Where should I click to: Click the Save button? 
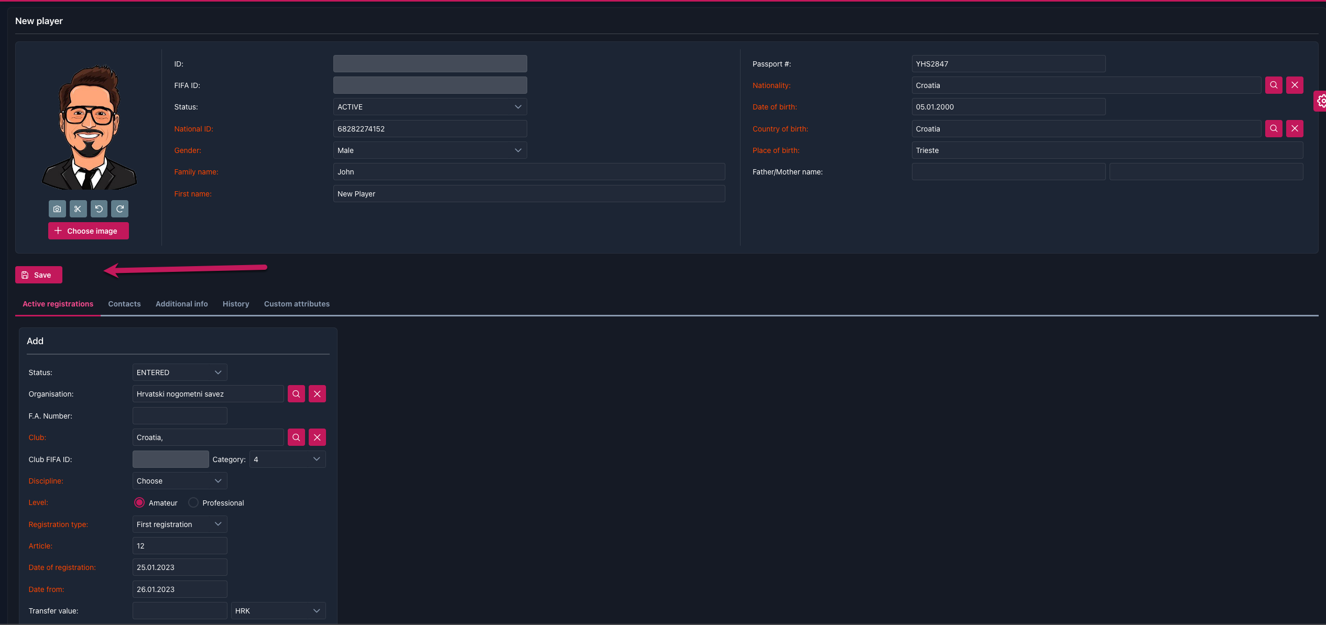38,275
